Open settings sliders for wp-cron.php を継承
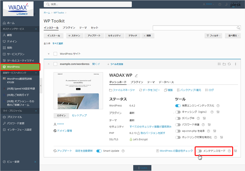Screen dimensions: 245x171 [215, 131]
